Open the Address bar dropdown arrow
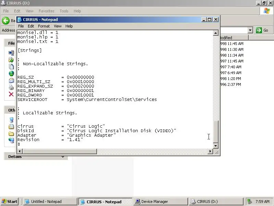The height and width of the screenshot is (206, 274). [x=250, y=30]
